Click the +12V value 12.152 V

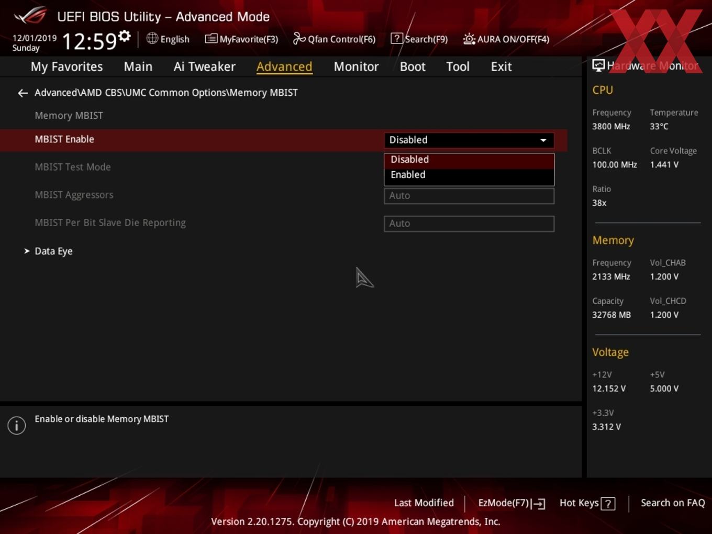click(609, 389)
